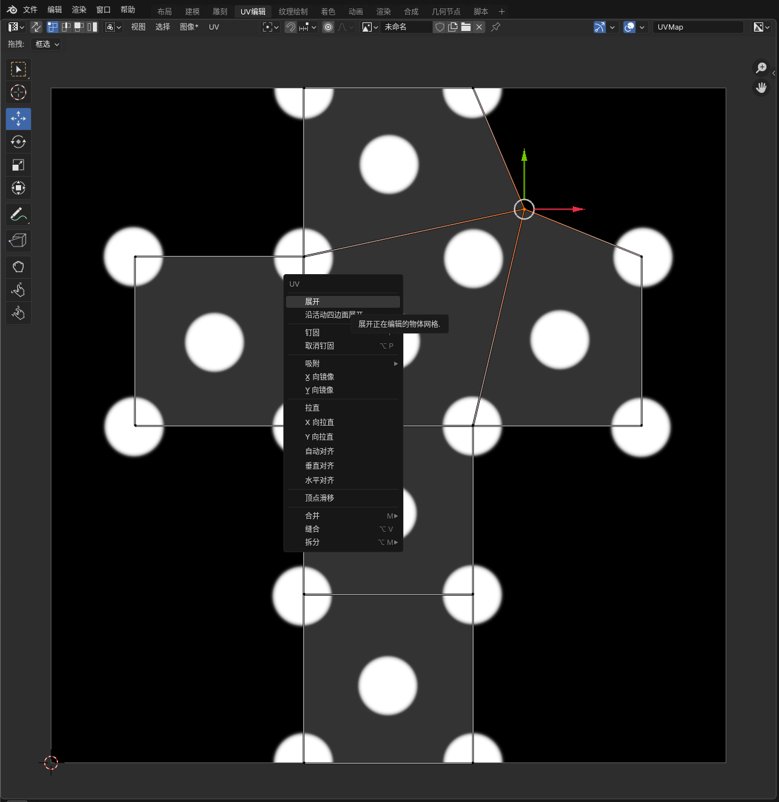Click the image name field 未命名

click(x=405, y=27)
